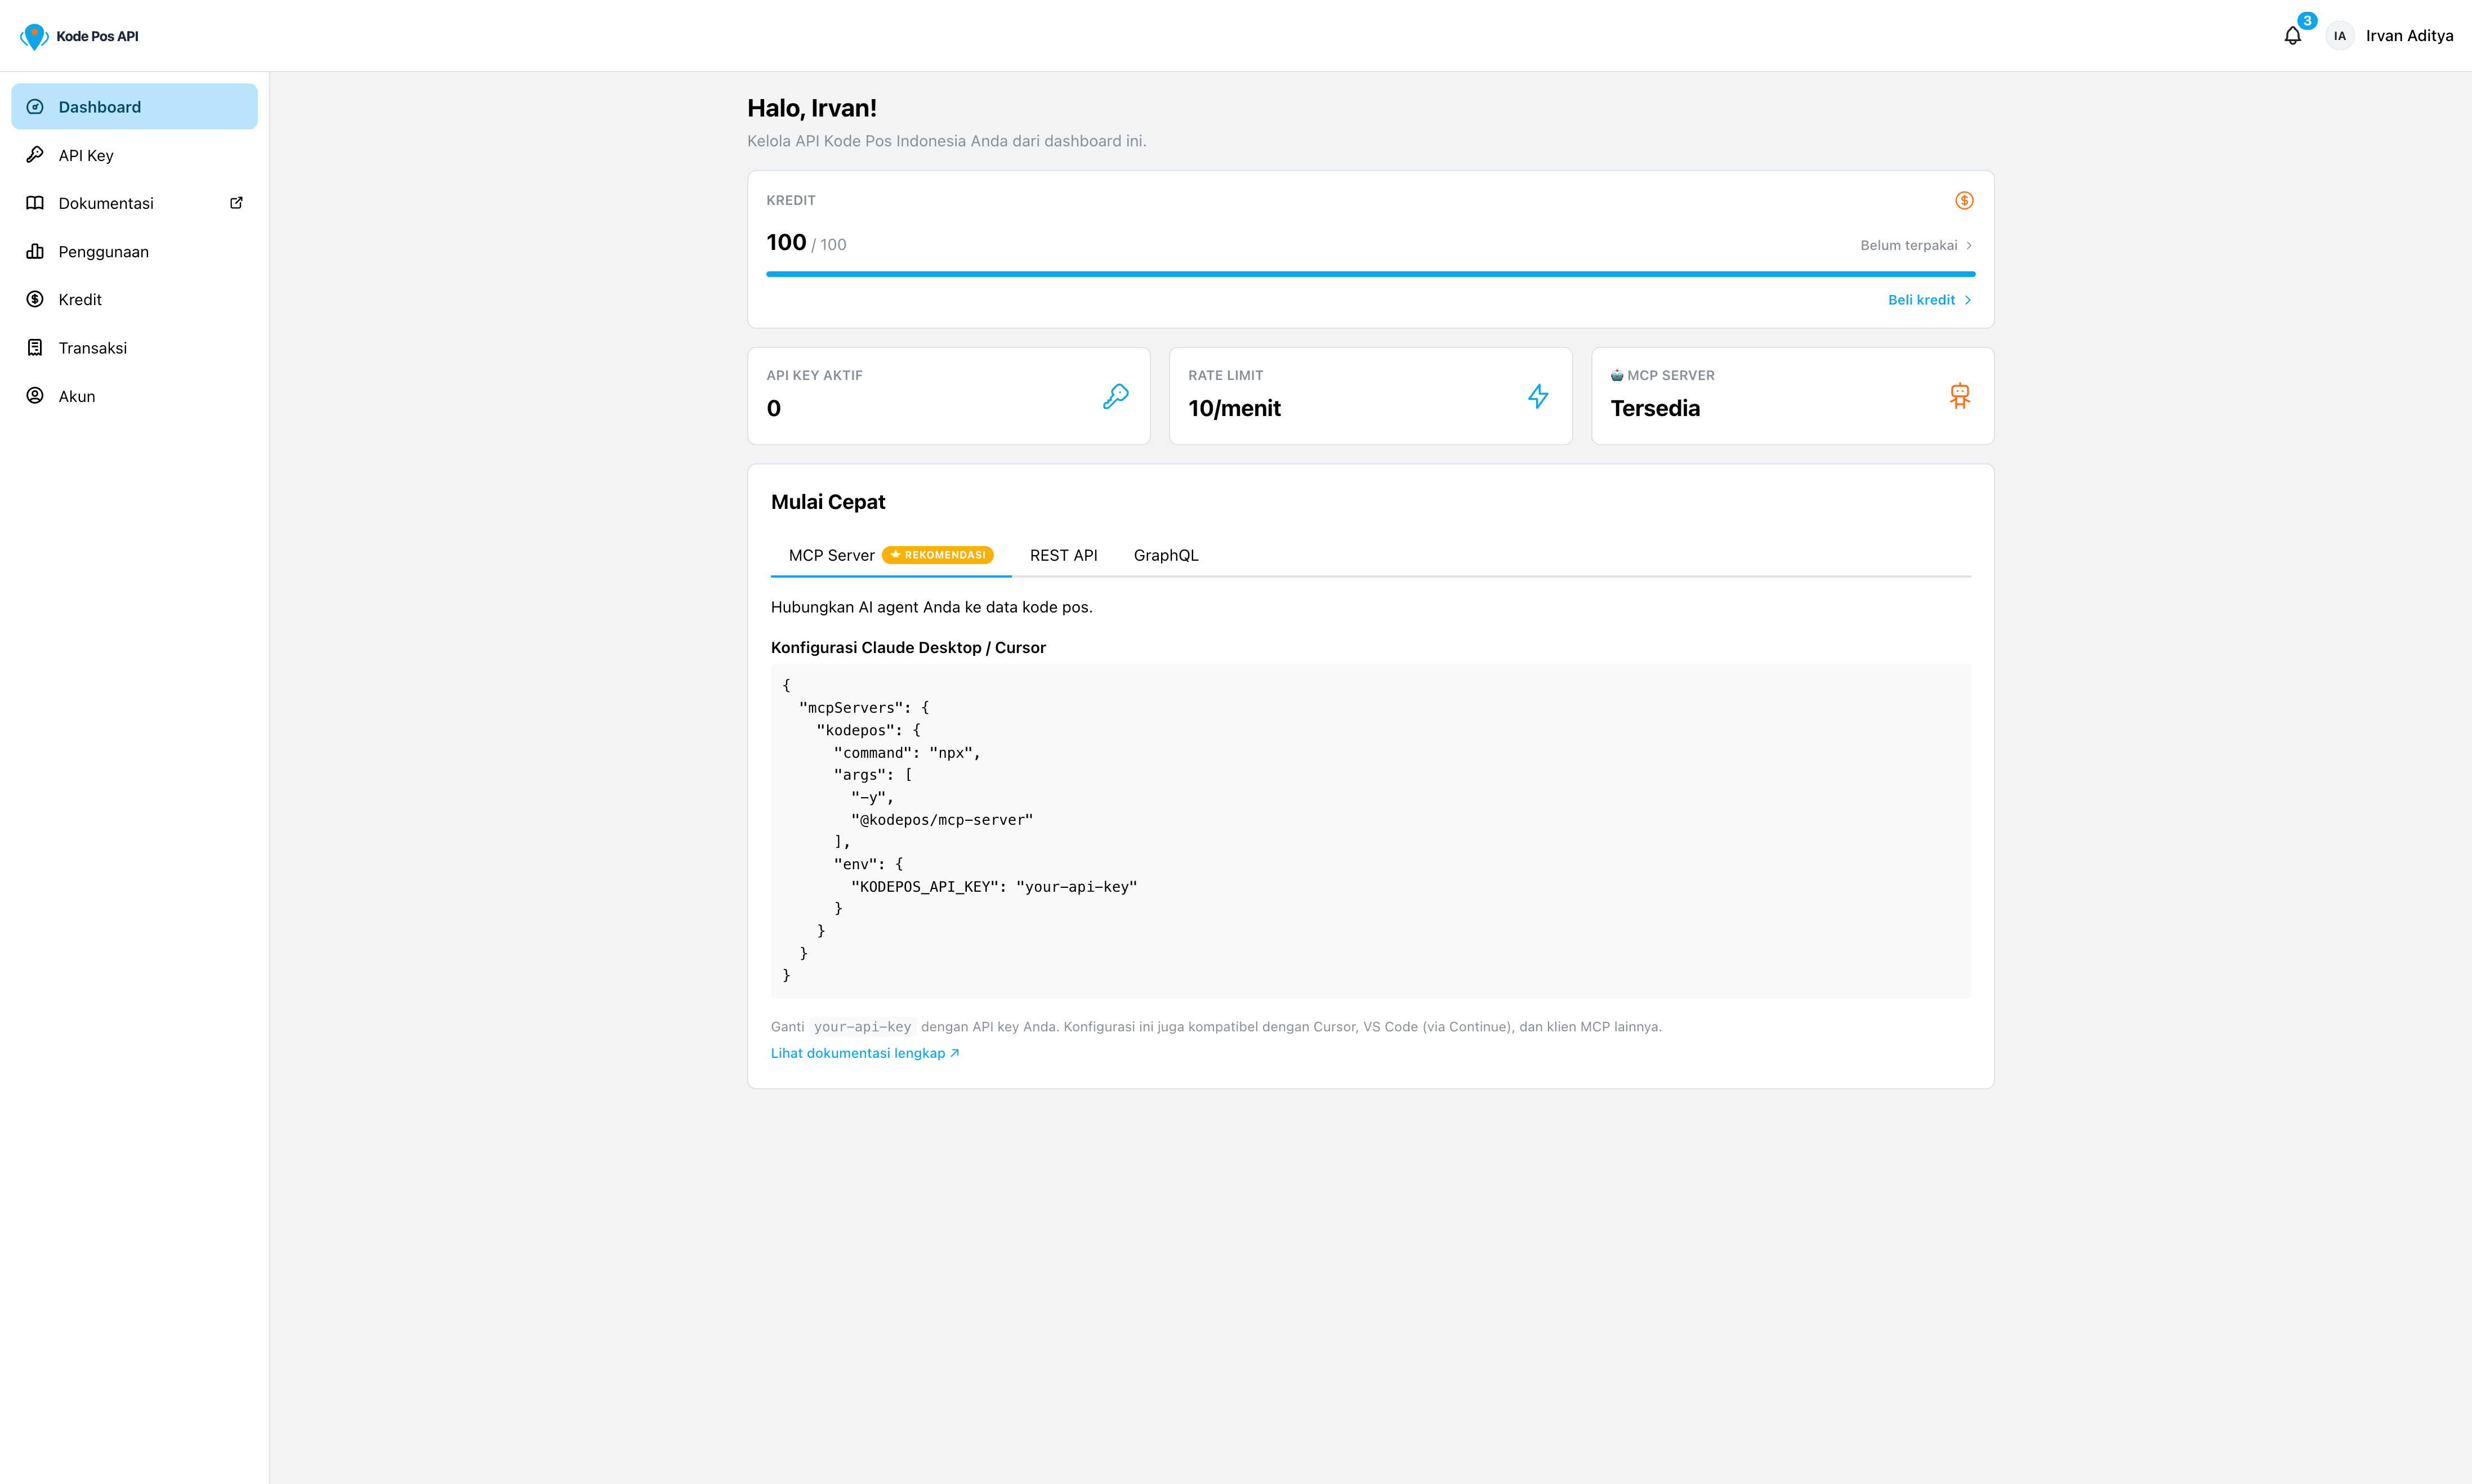2472x1484 pixels.
Task: Open the Akun settings page
Action: [x=134, y=396]
